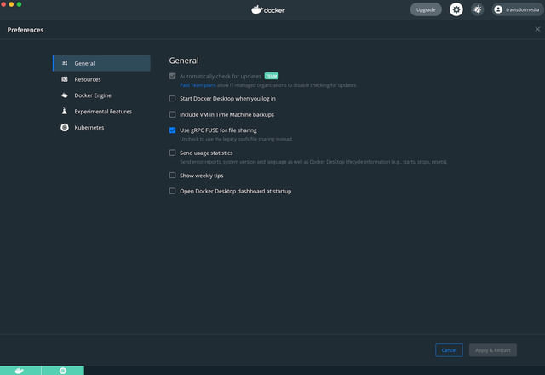Click the Cancel button
Viewport: 545px width, 375px height.
(x=449, y=350)
